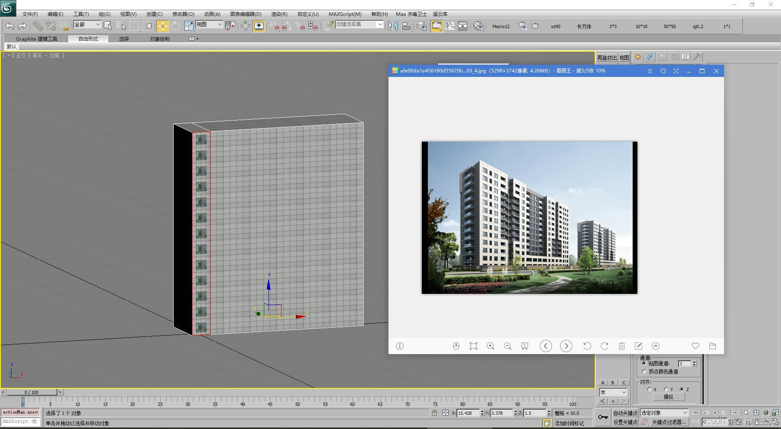Open the selection filter dropdown showing 全部

coord(87,25)
